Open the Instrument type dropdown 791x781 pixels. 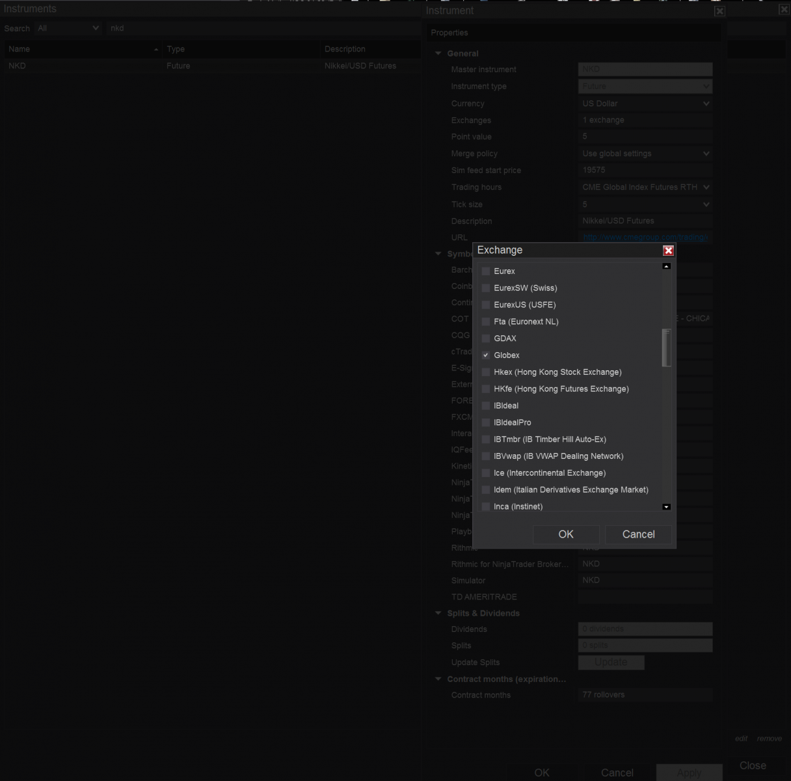click(x=645, y=86)
